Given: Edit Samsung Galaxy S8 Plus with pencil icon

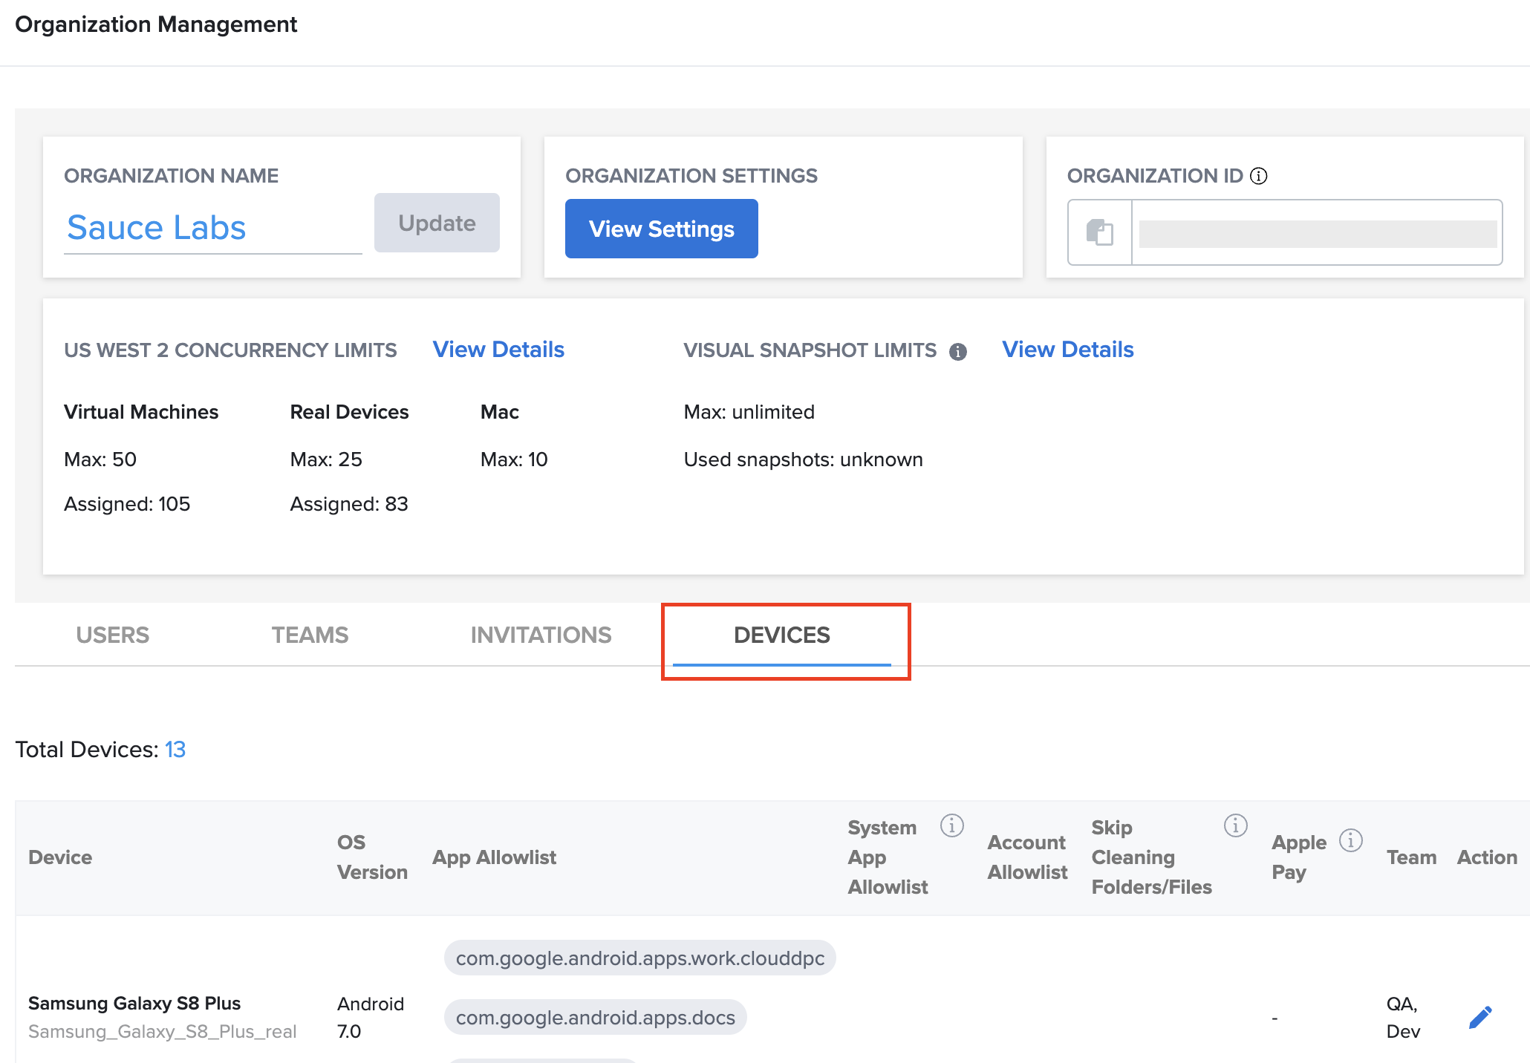Looking at the screenshot, I should [x=1479, y=1018].
